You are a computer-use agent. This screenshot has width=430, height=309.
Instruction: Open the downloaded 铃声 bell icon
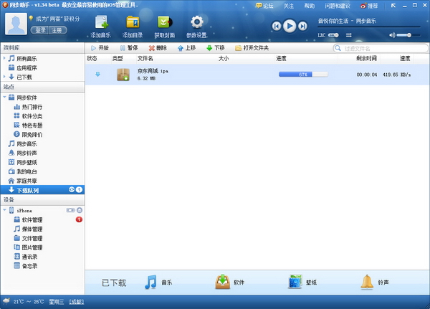click(x=367, y=282)
